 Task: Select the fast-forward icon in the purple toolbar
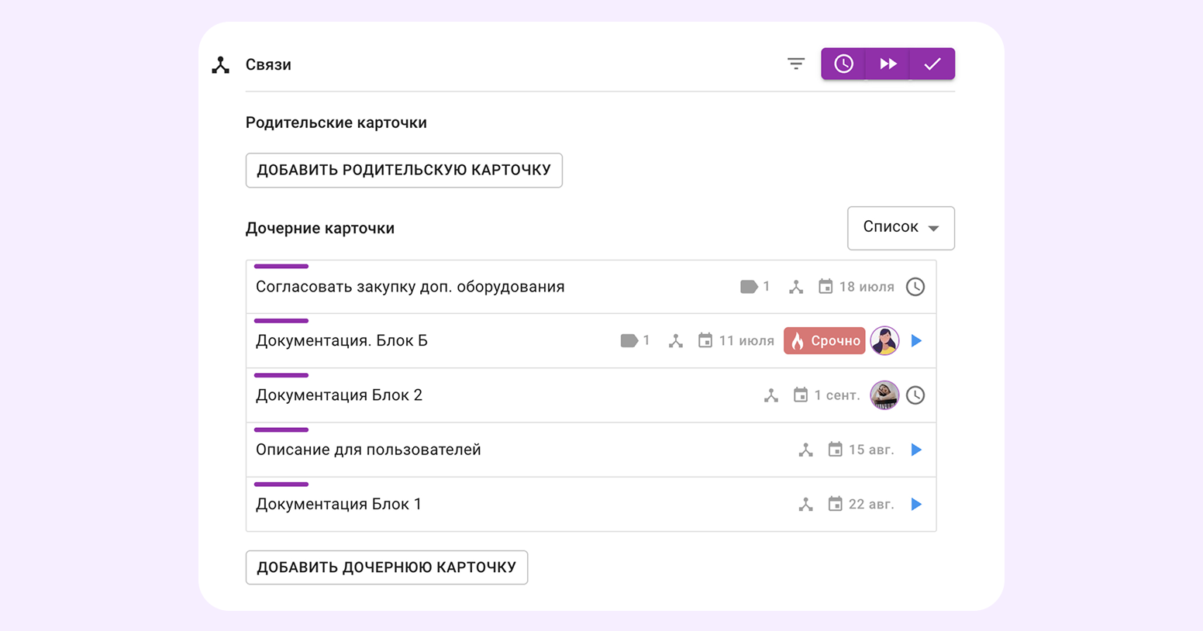click(888, 64)
